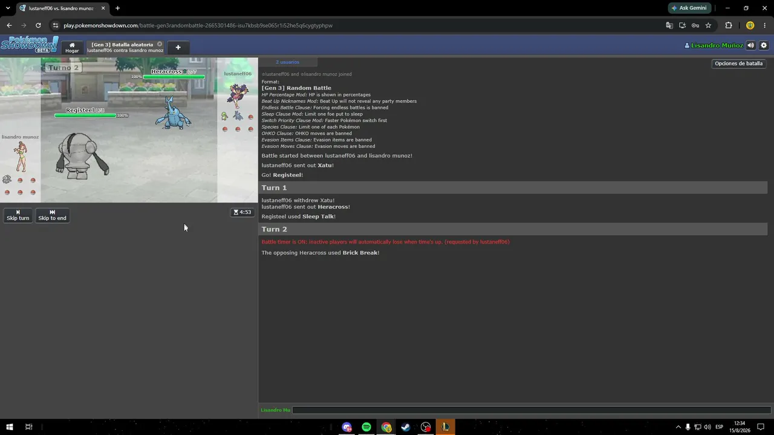Open Task View on the taskbar
Image resolution: width=774 pixels, height=435 pixels.
(x=28, y=427)
